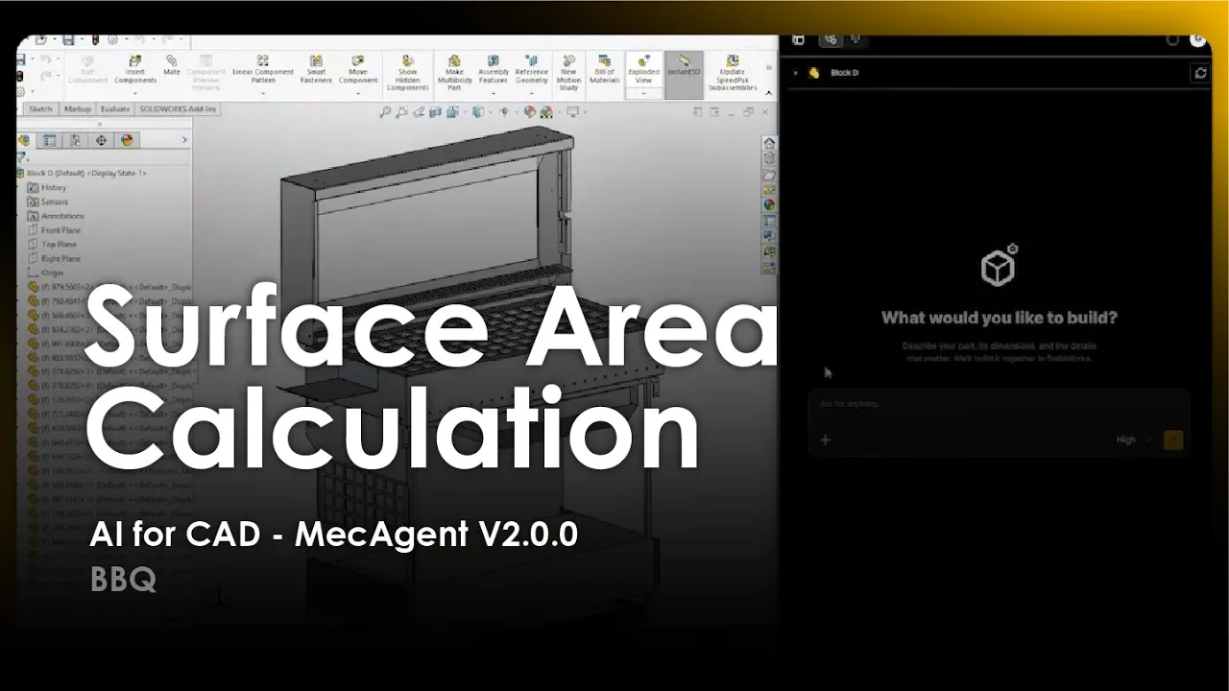Open DisplayManager color-ball tab
The height and width of the screenshot is (691, 1229).
(x=126, y=140)
